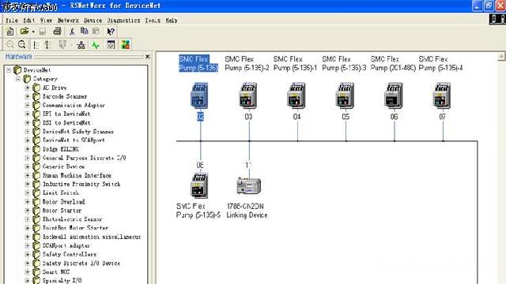Screen dimensions: 506x284
Task: Select Rockwell Automation miscellaneous item
Action: (92, 237)
